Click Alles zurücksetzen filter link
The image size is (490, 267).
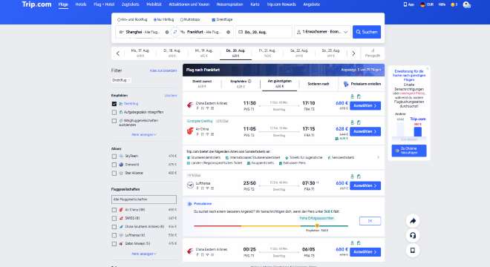pos(163,70)
